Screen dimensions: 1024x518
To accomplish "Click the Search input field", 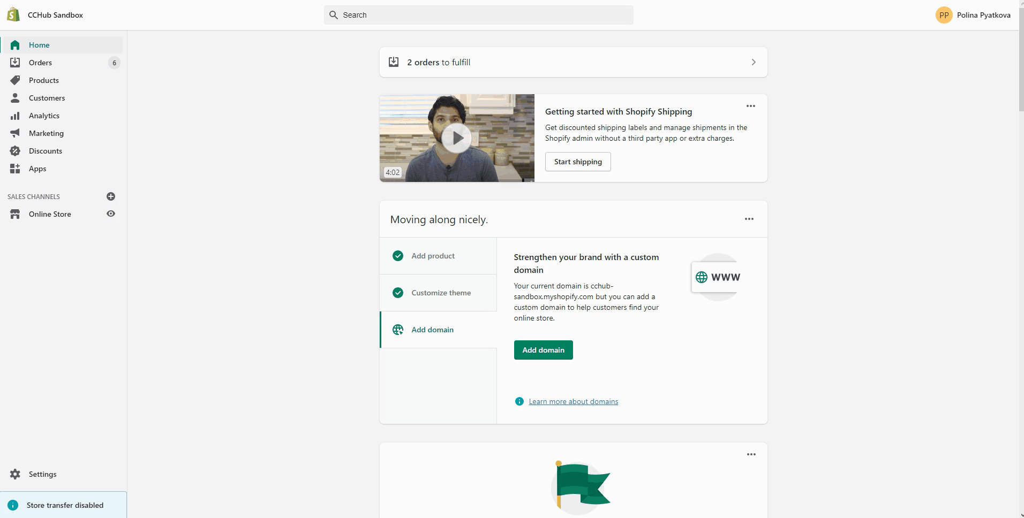I will [x=478, y=15].
